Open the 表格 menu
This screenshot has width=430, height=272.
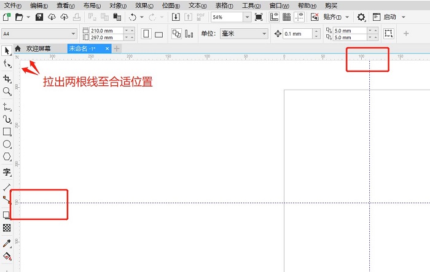224,6
